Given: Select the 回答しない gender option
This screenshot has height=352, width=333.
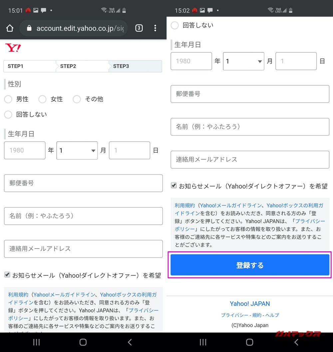Looking at the screenshot, I should [8, 115].
